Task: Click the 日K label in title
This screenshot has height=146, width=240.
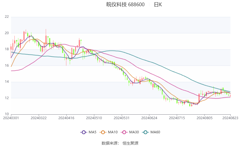Action: point(158,5)
